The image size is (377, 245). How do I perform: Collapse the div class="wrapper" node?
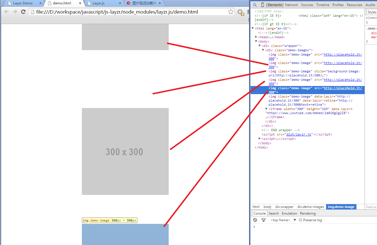point(260,46)
